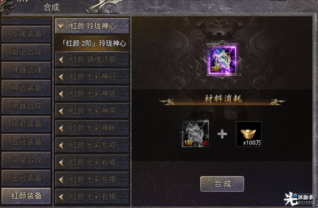Click the 光环助手 watermark logo
The height and width of the screenshot is (208, 318).
coord(299,199)
